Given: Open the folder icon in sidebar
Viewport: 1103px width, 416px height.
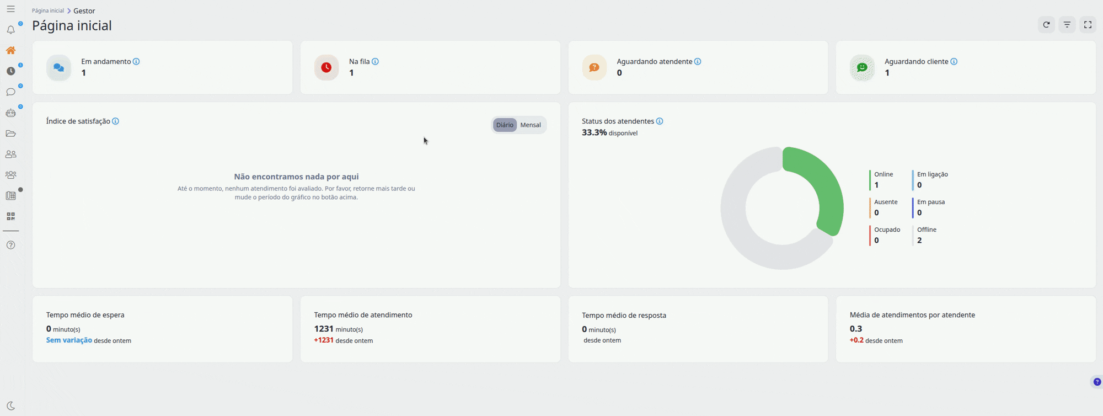Looking at the screenshot, I should (10, 134).
